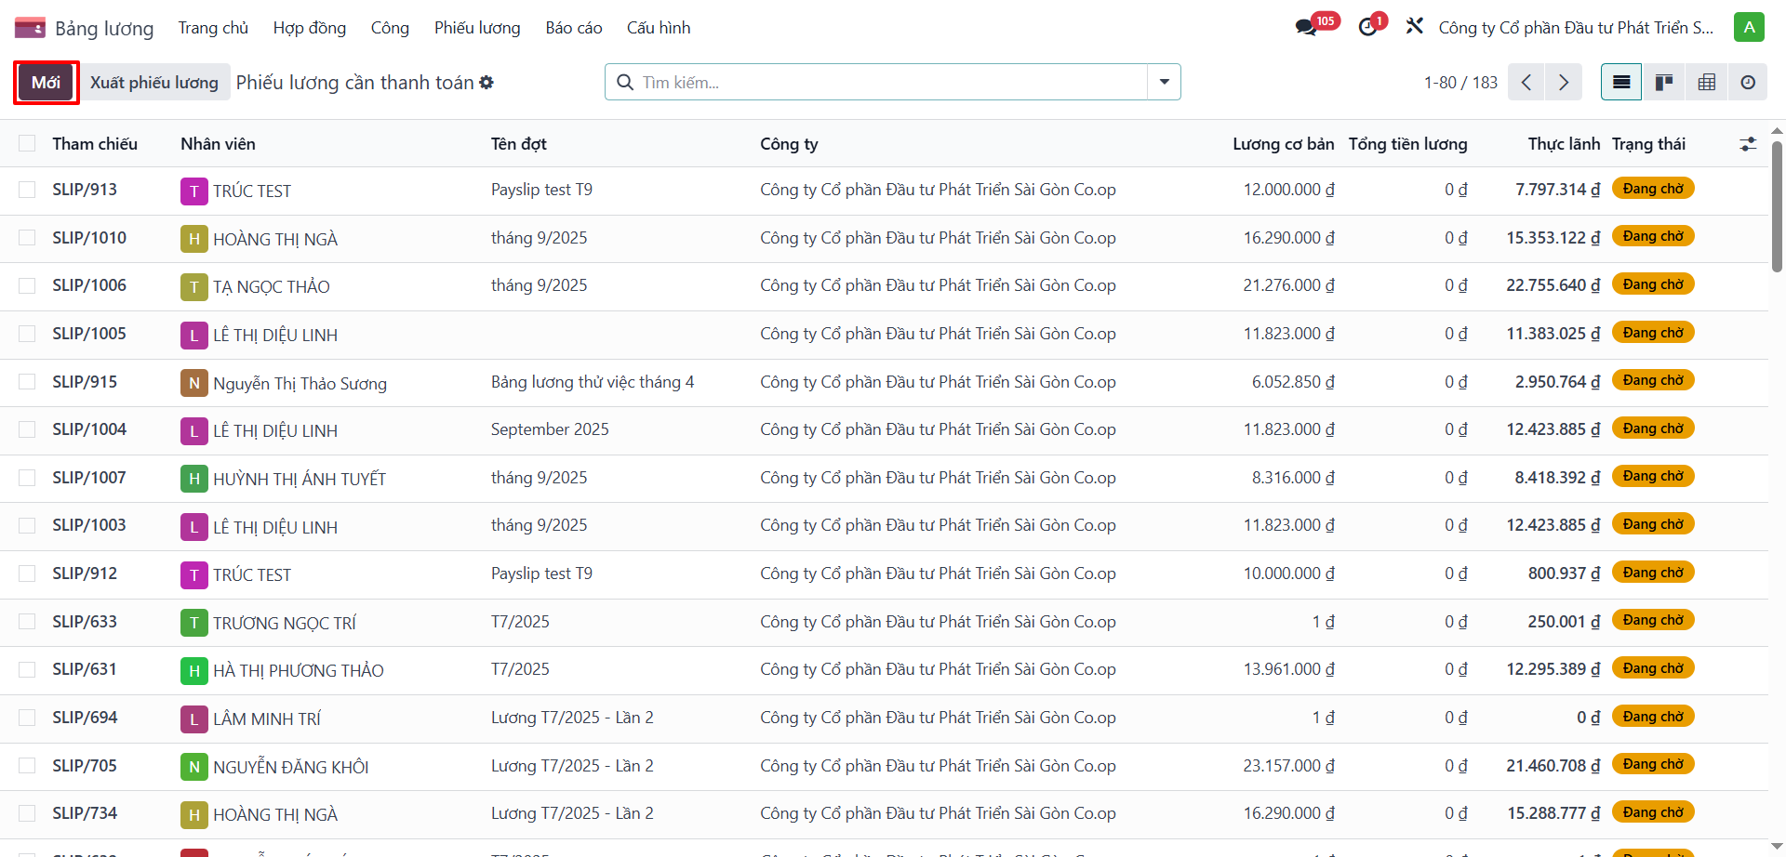Screen dimensions: 1786x857
Task: Open the Phiếu lương dropdown menu
Action: point(477,28)
